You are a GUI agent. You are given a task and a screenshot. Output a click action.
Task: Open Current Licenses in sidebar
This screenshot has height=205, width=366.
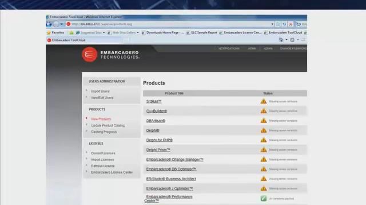(x=103, y=153)
